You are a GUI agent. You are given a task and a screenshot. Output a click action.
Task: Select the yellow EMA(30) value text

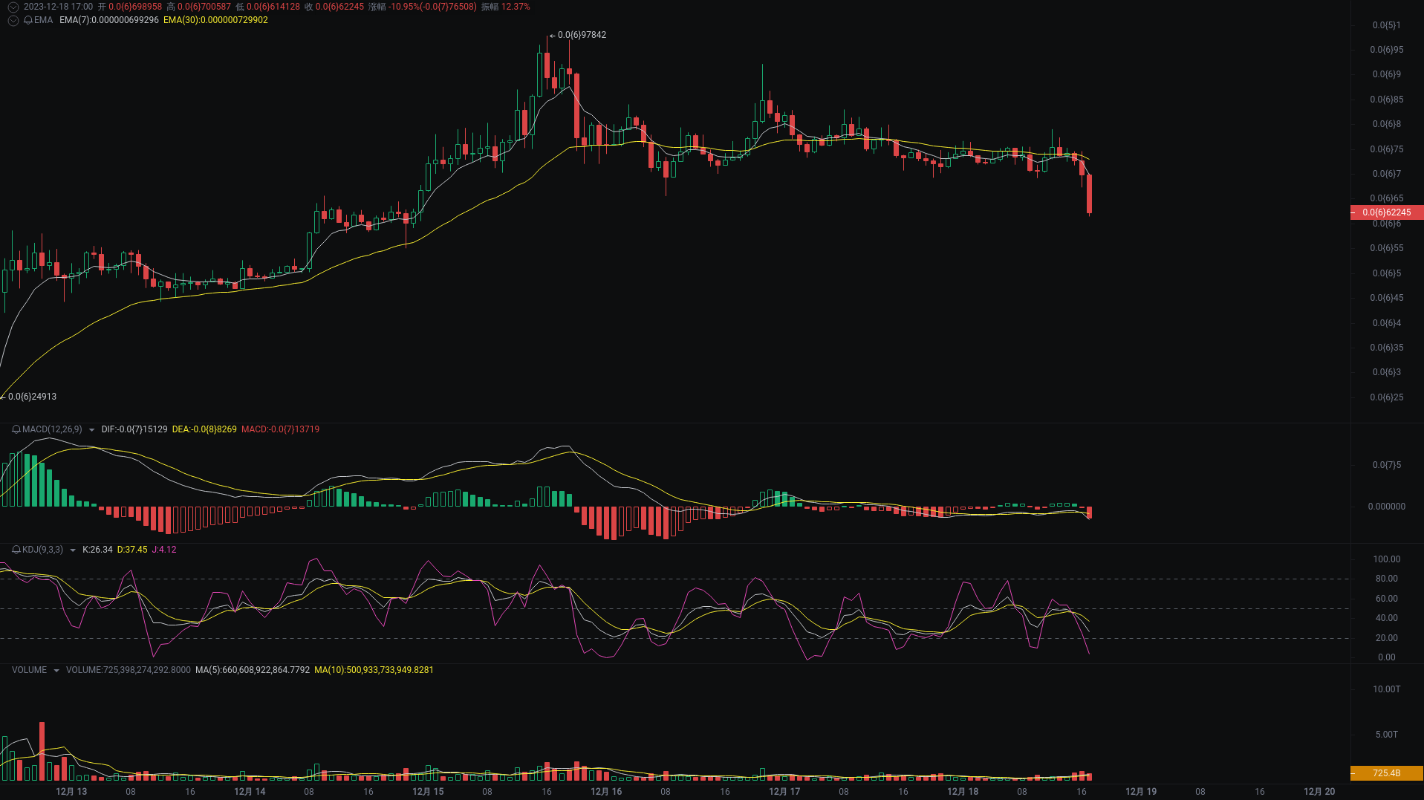point(215,20)
